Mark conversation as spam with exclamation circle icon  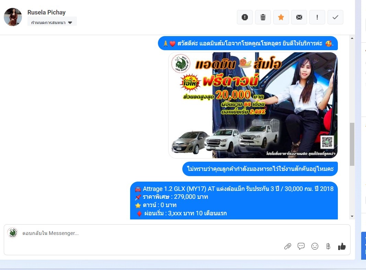(x=244, y=17)
